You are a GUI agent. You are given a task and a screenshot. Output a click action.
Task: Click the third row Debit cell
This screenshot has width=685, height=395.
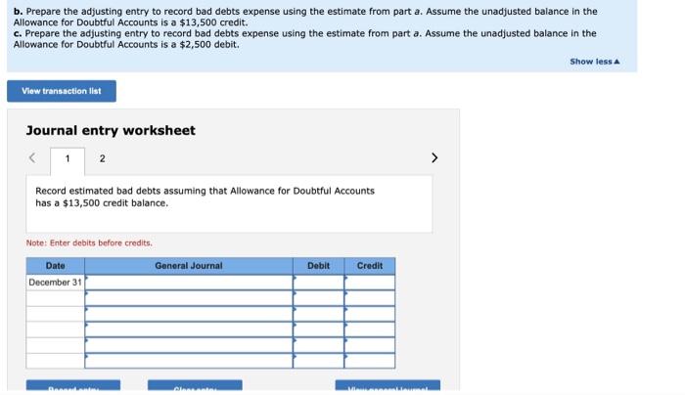coord(318,314)
